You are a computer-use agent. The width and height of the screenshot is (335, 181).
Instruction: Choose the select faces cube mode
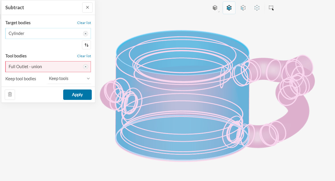click(x=243, y=8)
